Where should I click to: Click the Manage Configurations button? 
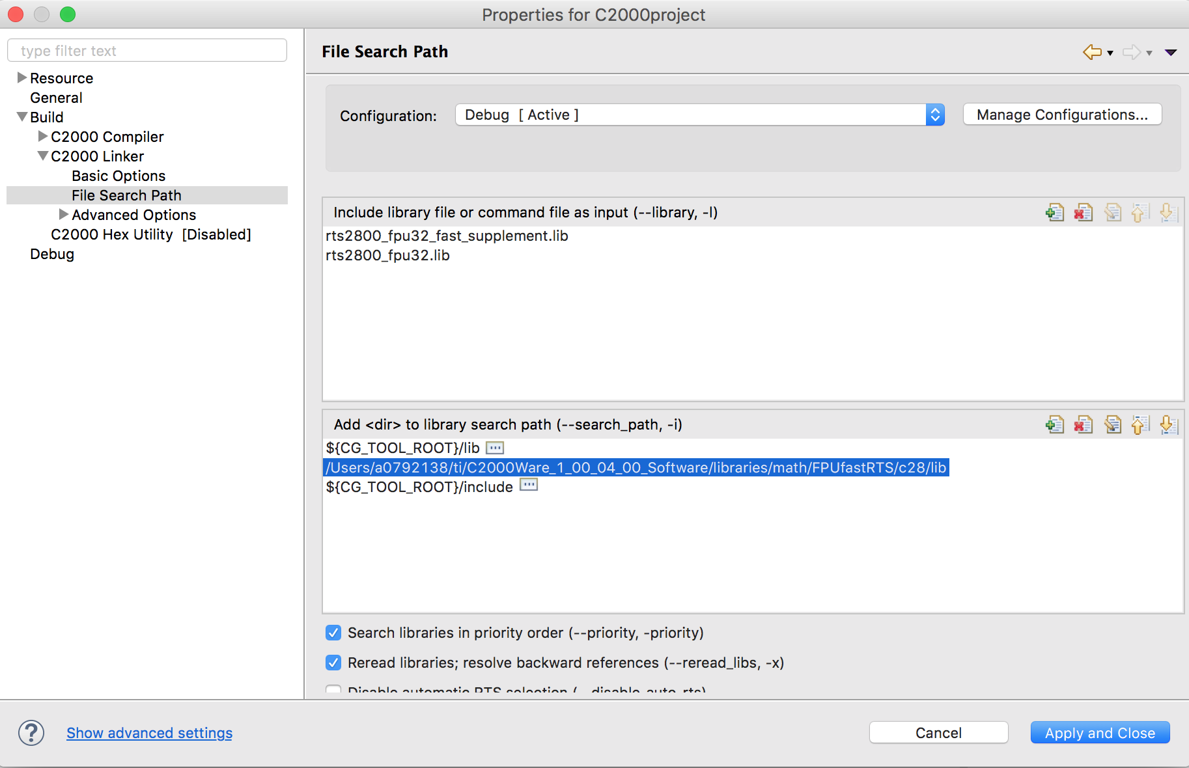point(1062,115)
